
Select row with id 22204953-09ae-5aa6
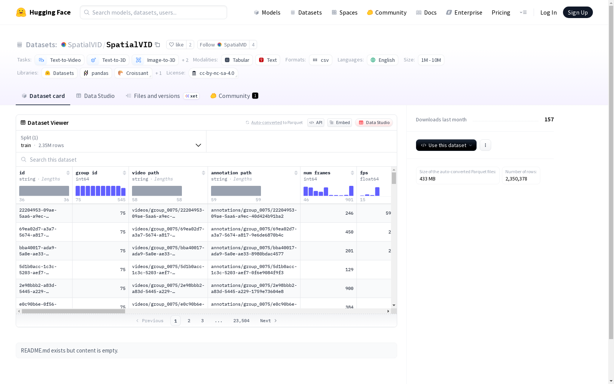point(203,213)
